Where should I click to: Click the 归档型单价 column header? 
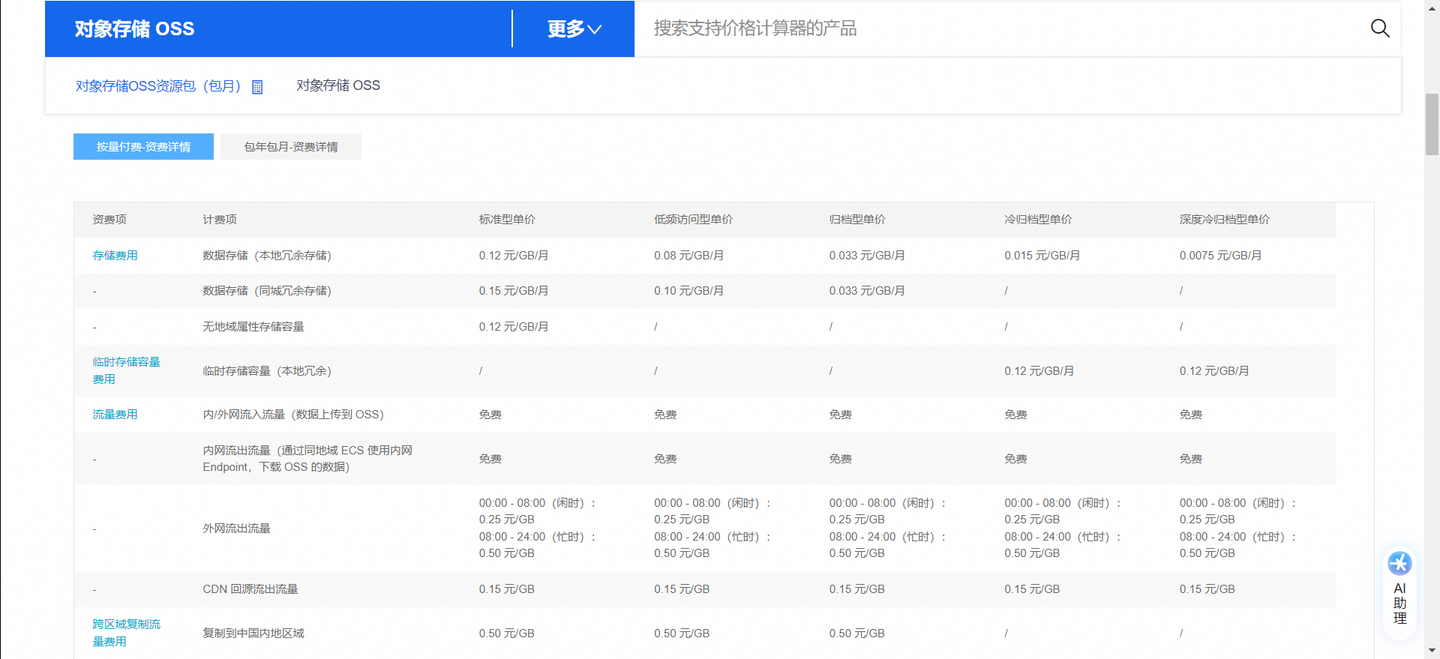(857, 220)
